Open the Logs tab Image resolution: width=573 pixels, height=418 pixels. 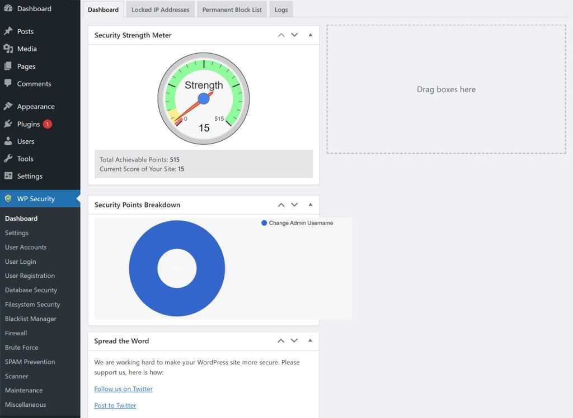click(281, 9)
